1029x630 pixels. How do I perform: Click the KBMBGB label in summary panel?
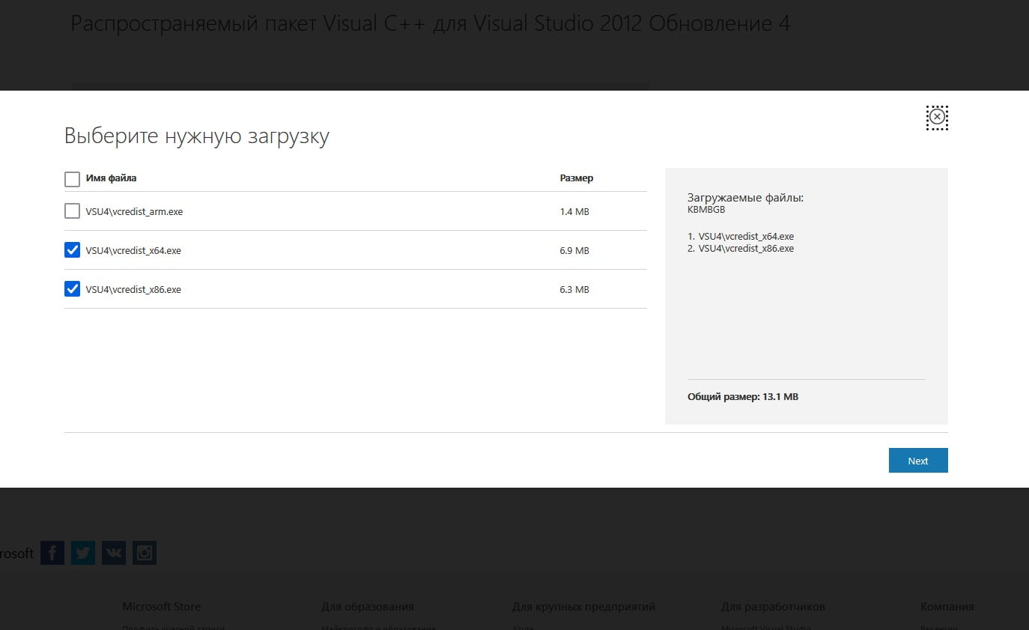[x=706, y=210]
